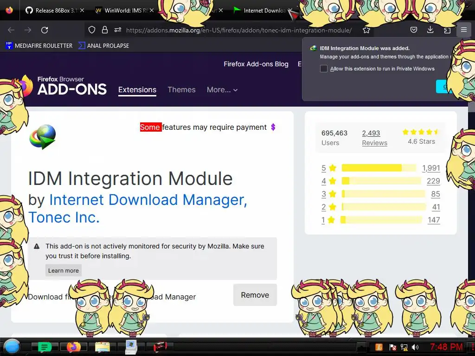The height and width of the screenshot is (356, 475).
Task: Open the Action Center flag in the system tray
Action: pyautogui.click(x=392, y=347)
